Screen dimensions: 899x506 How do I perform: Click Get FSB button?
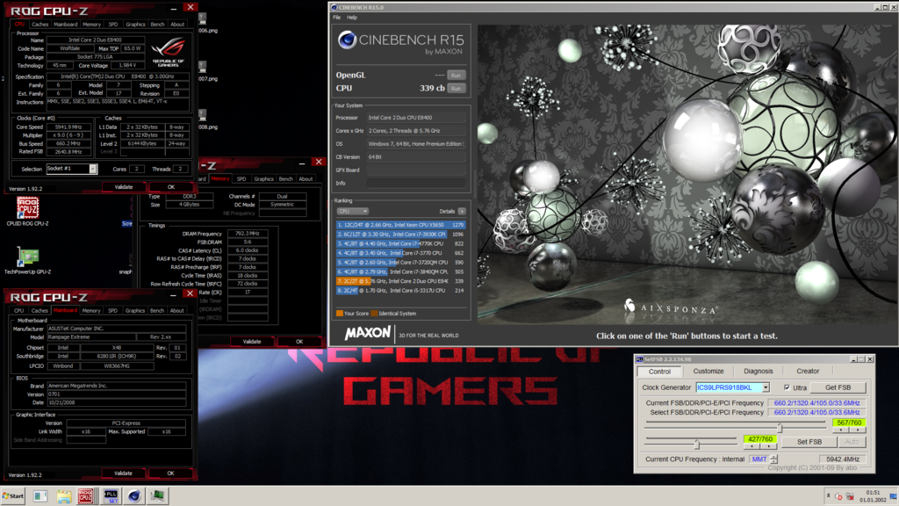[x=838, y=387]
